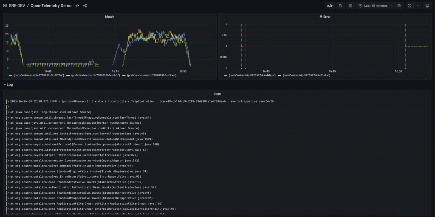Cycle view mode with monitor icon
Screen dimensions: 435x217
tap(427, 6)
